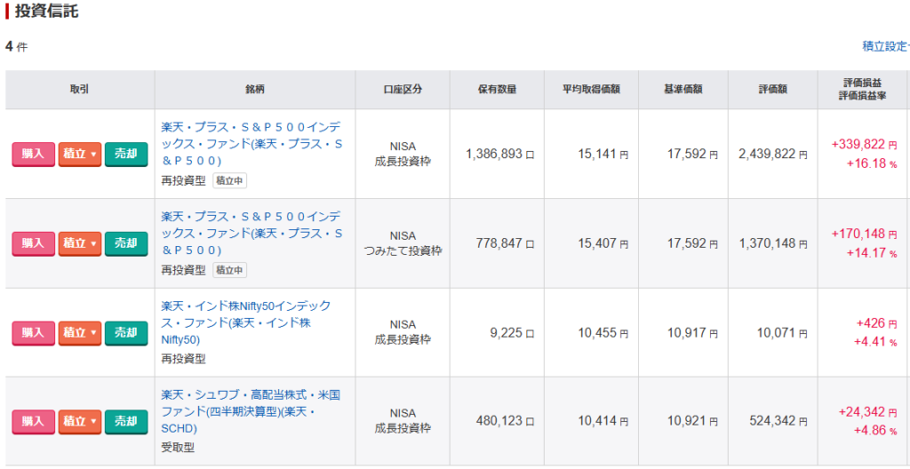Click 売却 button for first S&P500 fund row
Image resolution: width=910 pixels, height=469 pixels.
point(125,155)
